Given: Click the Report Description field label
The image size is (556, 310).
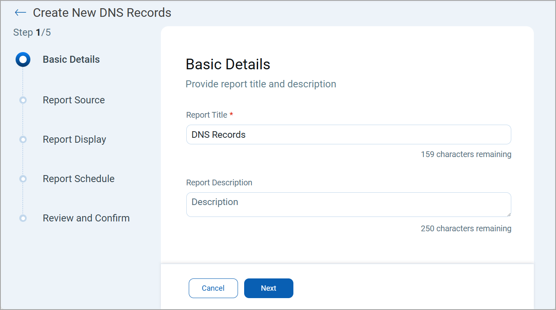Looking at the screenshot, I should [219, 182].
